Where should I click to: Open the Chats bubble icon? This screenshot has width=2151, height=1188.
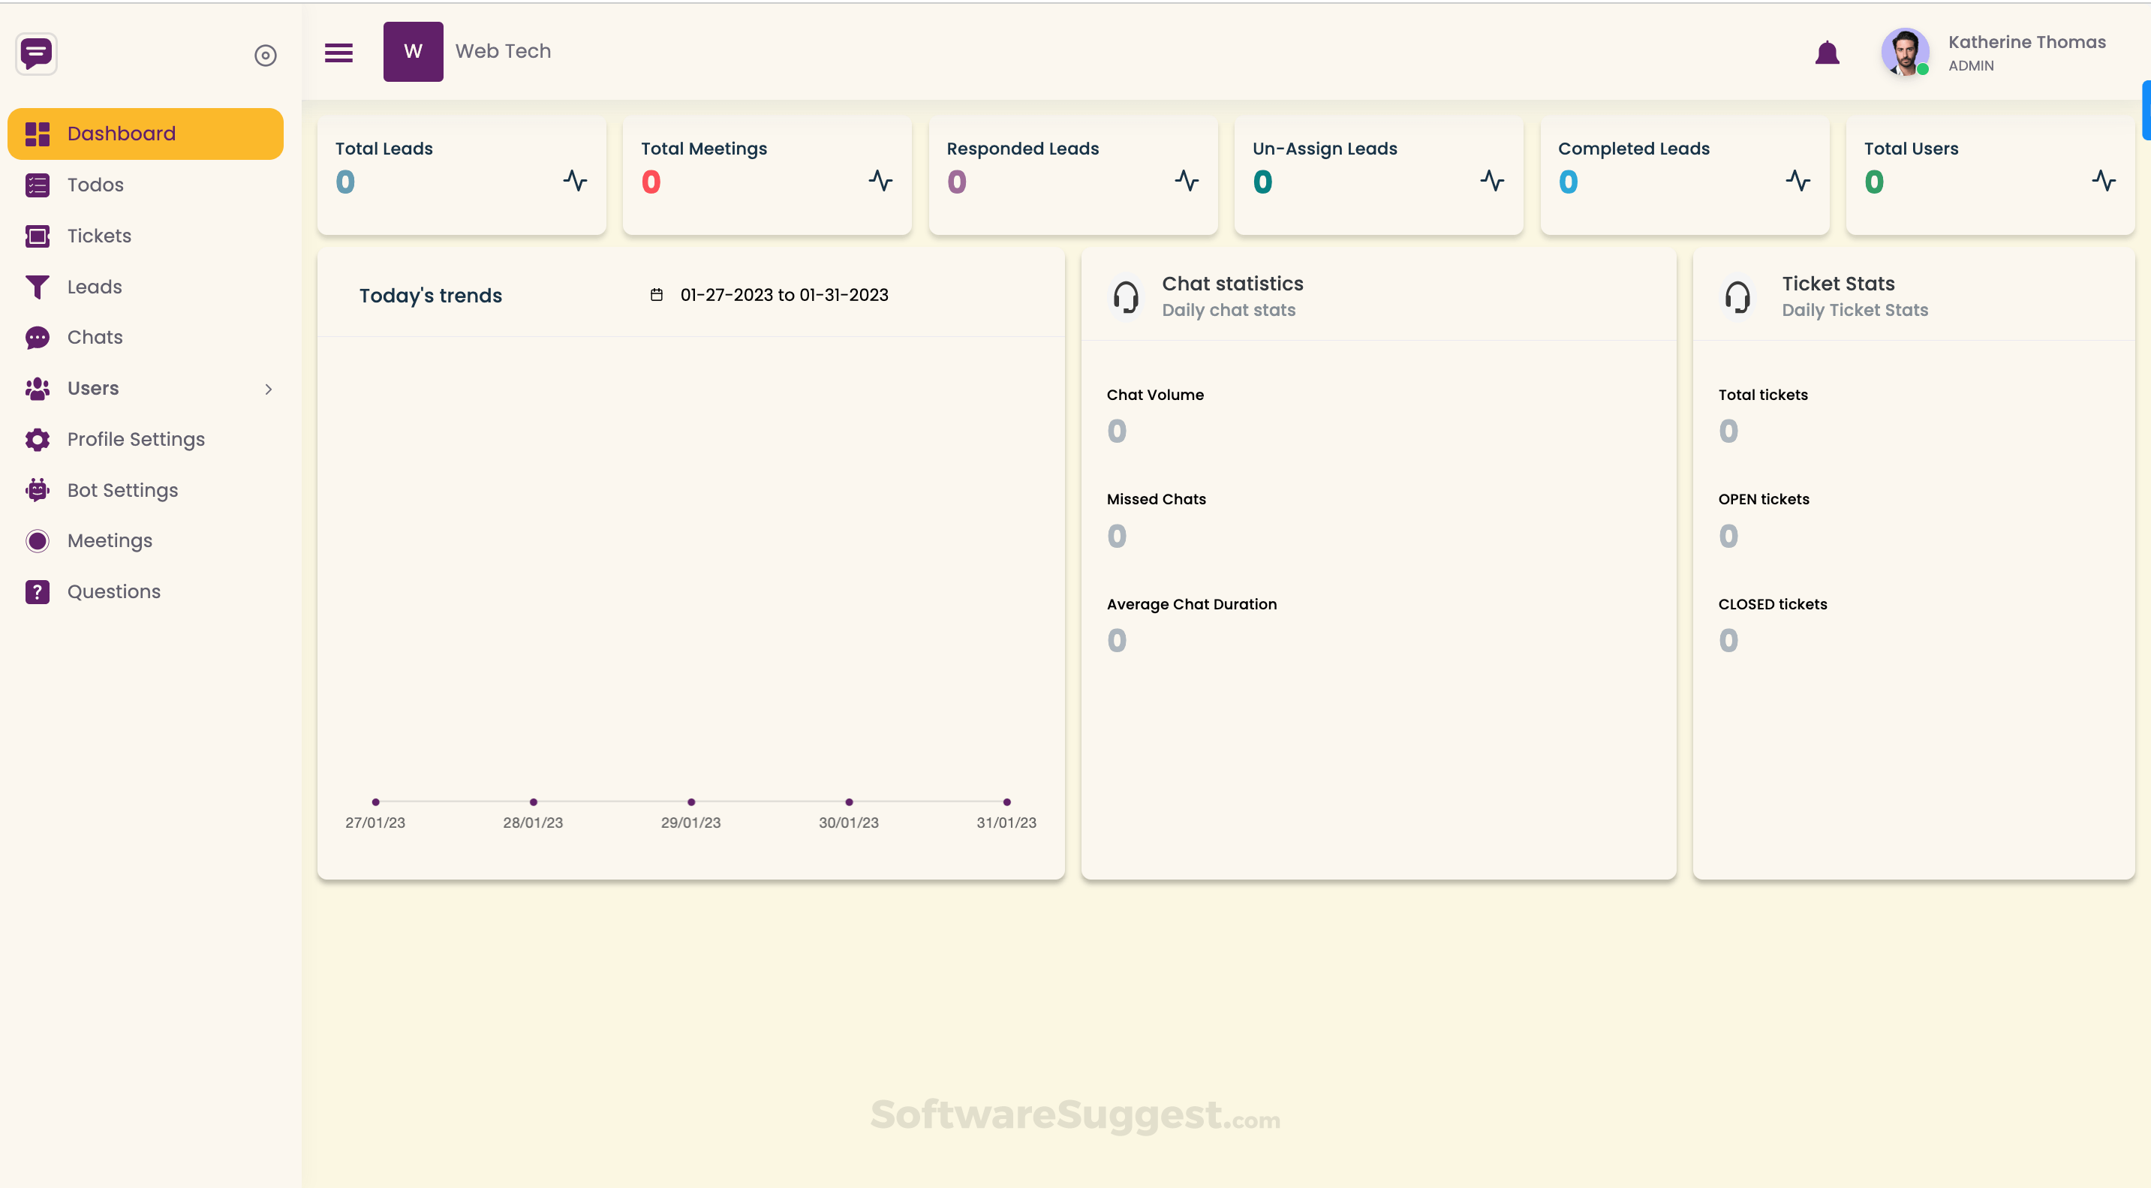37,337
